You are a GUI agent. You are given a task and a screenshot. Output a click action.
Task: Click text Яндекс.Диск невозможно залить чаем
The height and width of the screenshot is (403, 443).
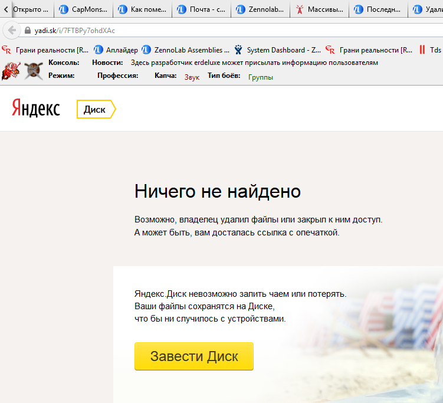241,294
